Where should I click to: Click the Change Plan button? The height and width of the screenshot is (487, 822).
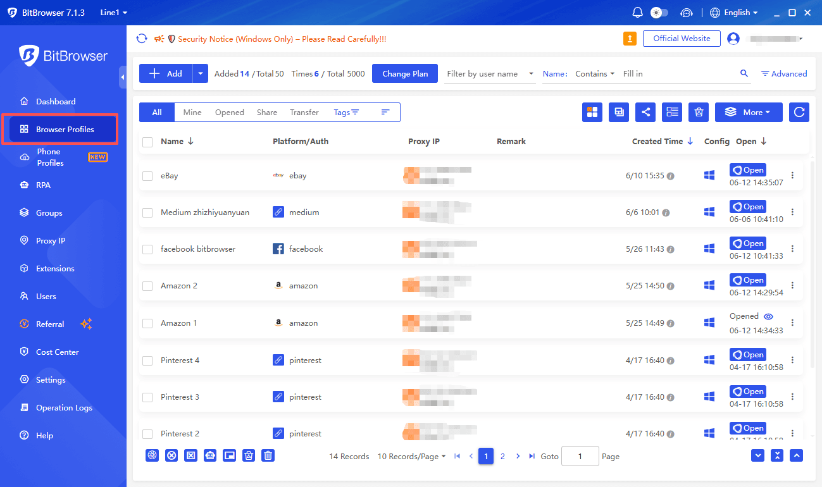tap(405, 73)
